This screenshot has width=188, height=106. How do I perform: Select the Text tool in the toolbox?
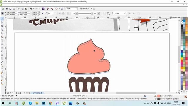[2, 55]
